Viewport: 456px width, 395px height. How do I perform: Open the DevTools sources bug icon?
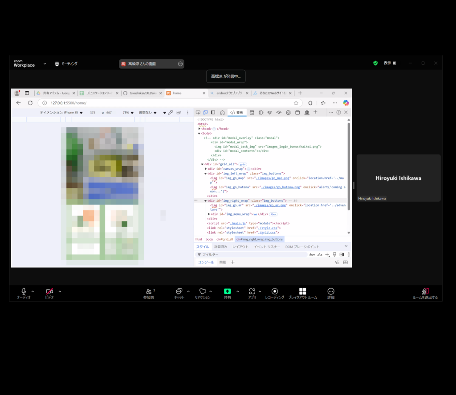(x=261, y=112)
